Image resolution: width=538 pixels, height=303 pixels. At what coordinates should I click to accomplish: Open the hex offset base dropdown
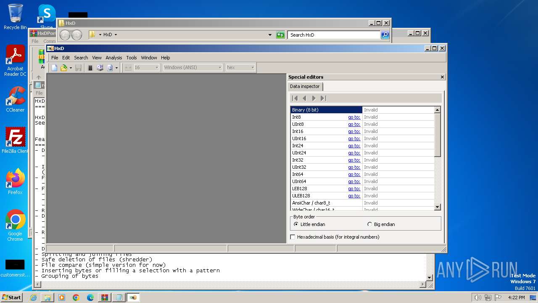coord(240,67)
